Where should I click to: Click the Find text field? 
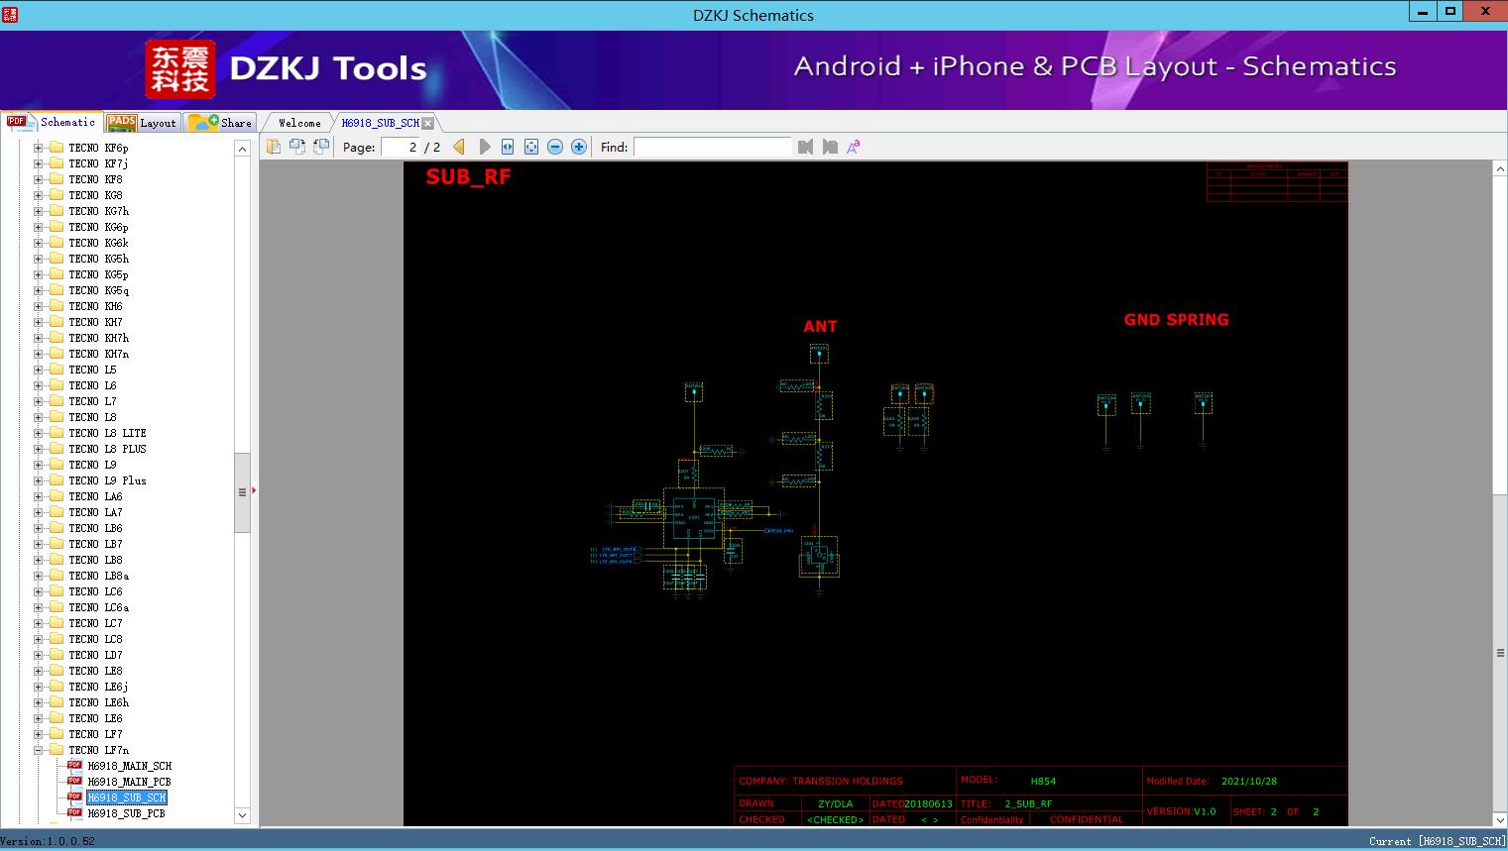[712, 147]
